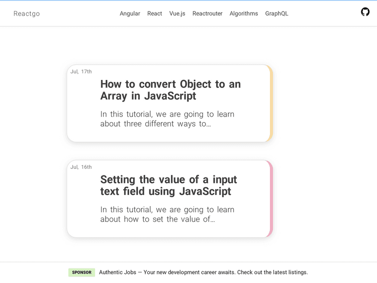Screen dimensions: 377x283
Task: Go to Reactgo home logo
Action: point(27,14)
